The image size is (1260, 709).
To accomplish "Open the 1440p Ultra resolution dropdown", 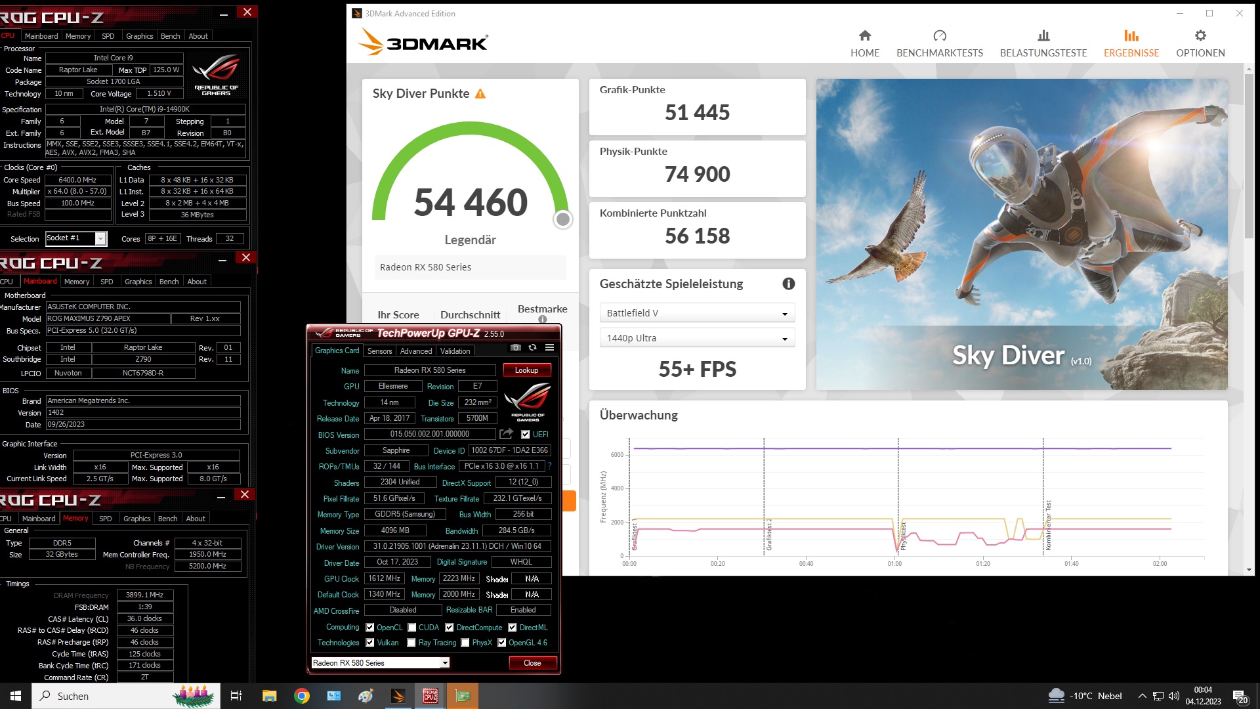I will tap(697, 338).
